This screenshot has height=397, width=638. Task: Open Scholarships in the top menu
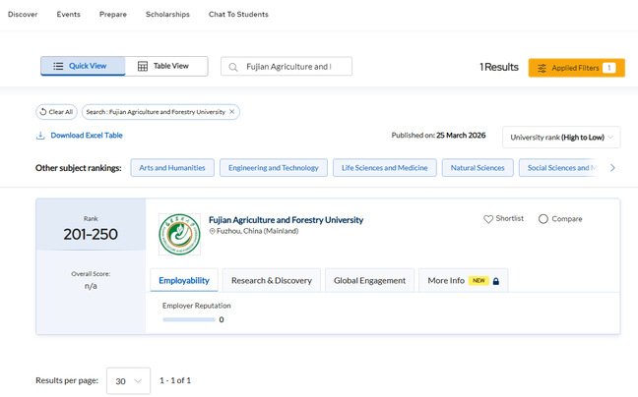(167, 15)
